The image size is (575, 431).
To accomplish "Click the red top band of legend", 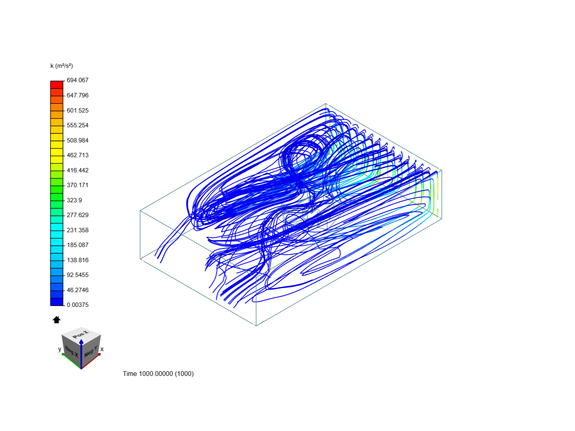I will click(57, 85).
